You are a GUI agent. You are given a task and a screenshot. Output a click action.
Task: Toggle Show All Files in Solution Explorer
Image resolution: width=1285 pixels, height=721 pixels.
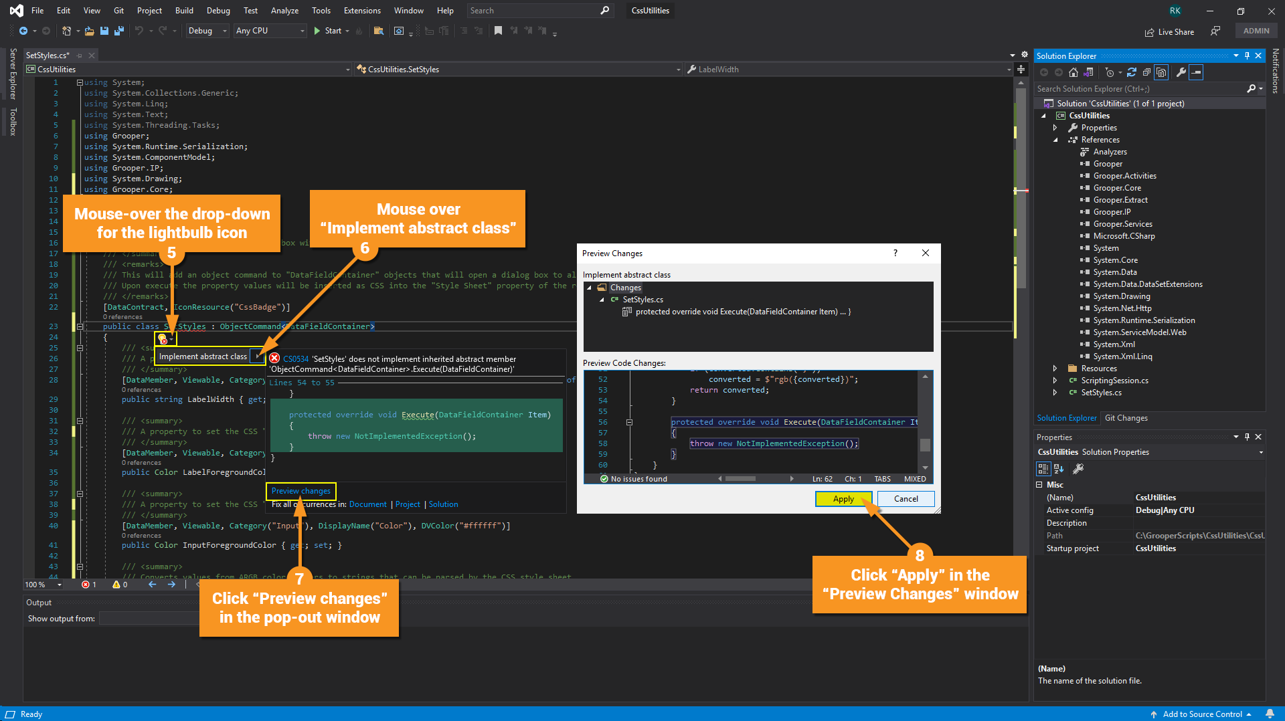(1162, 72)
